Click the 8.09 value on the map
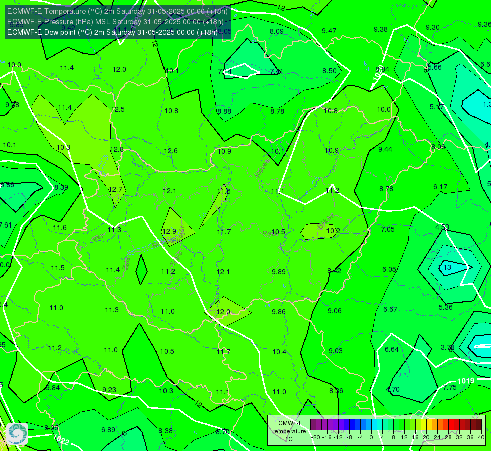Image resolution: width=491 pixels, height=451 pixels. tap(277, 31)
